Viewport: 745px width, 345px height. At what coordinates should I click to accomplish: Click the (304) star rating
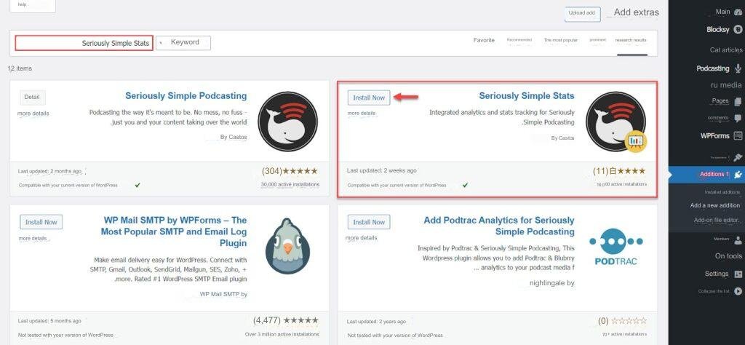pos(290,171)
